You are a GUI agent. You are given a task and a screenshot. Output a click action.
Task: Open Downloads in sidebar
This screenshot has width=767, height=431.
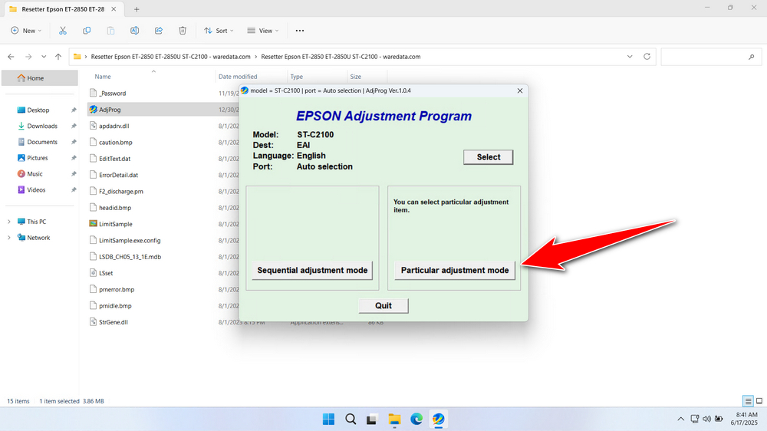(42, 126)
